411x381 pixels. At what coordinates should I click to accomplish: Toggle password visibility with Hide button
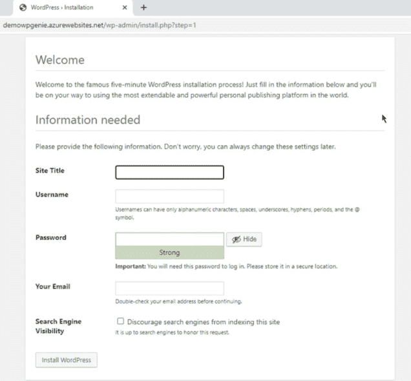point(244,239)
